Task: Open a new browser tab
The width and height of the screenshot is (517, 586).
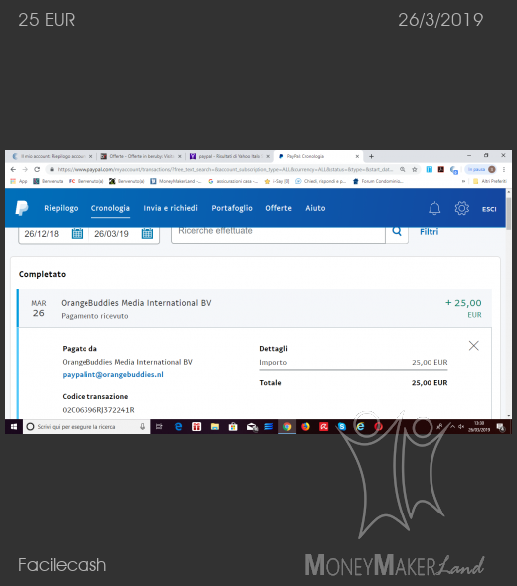Action: [371, 156]
